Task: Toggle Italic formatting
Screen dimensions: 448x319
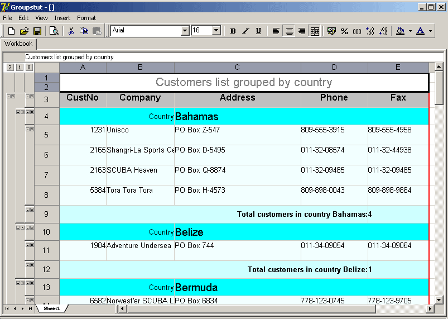Action: pyautogui.click(x=245, y=31)
